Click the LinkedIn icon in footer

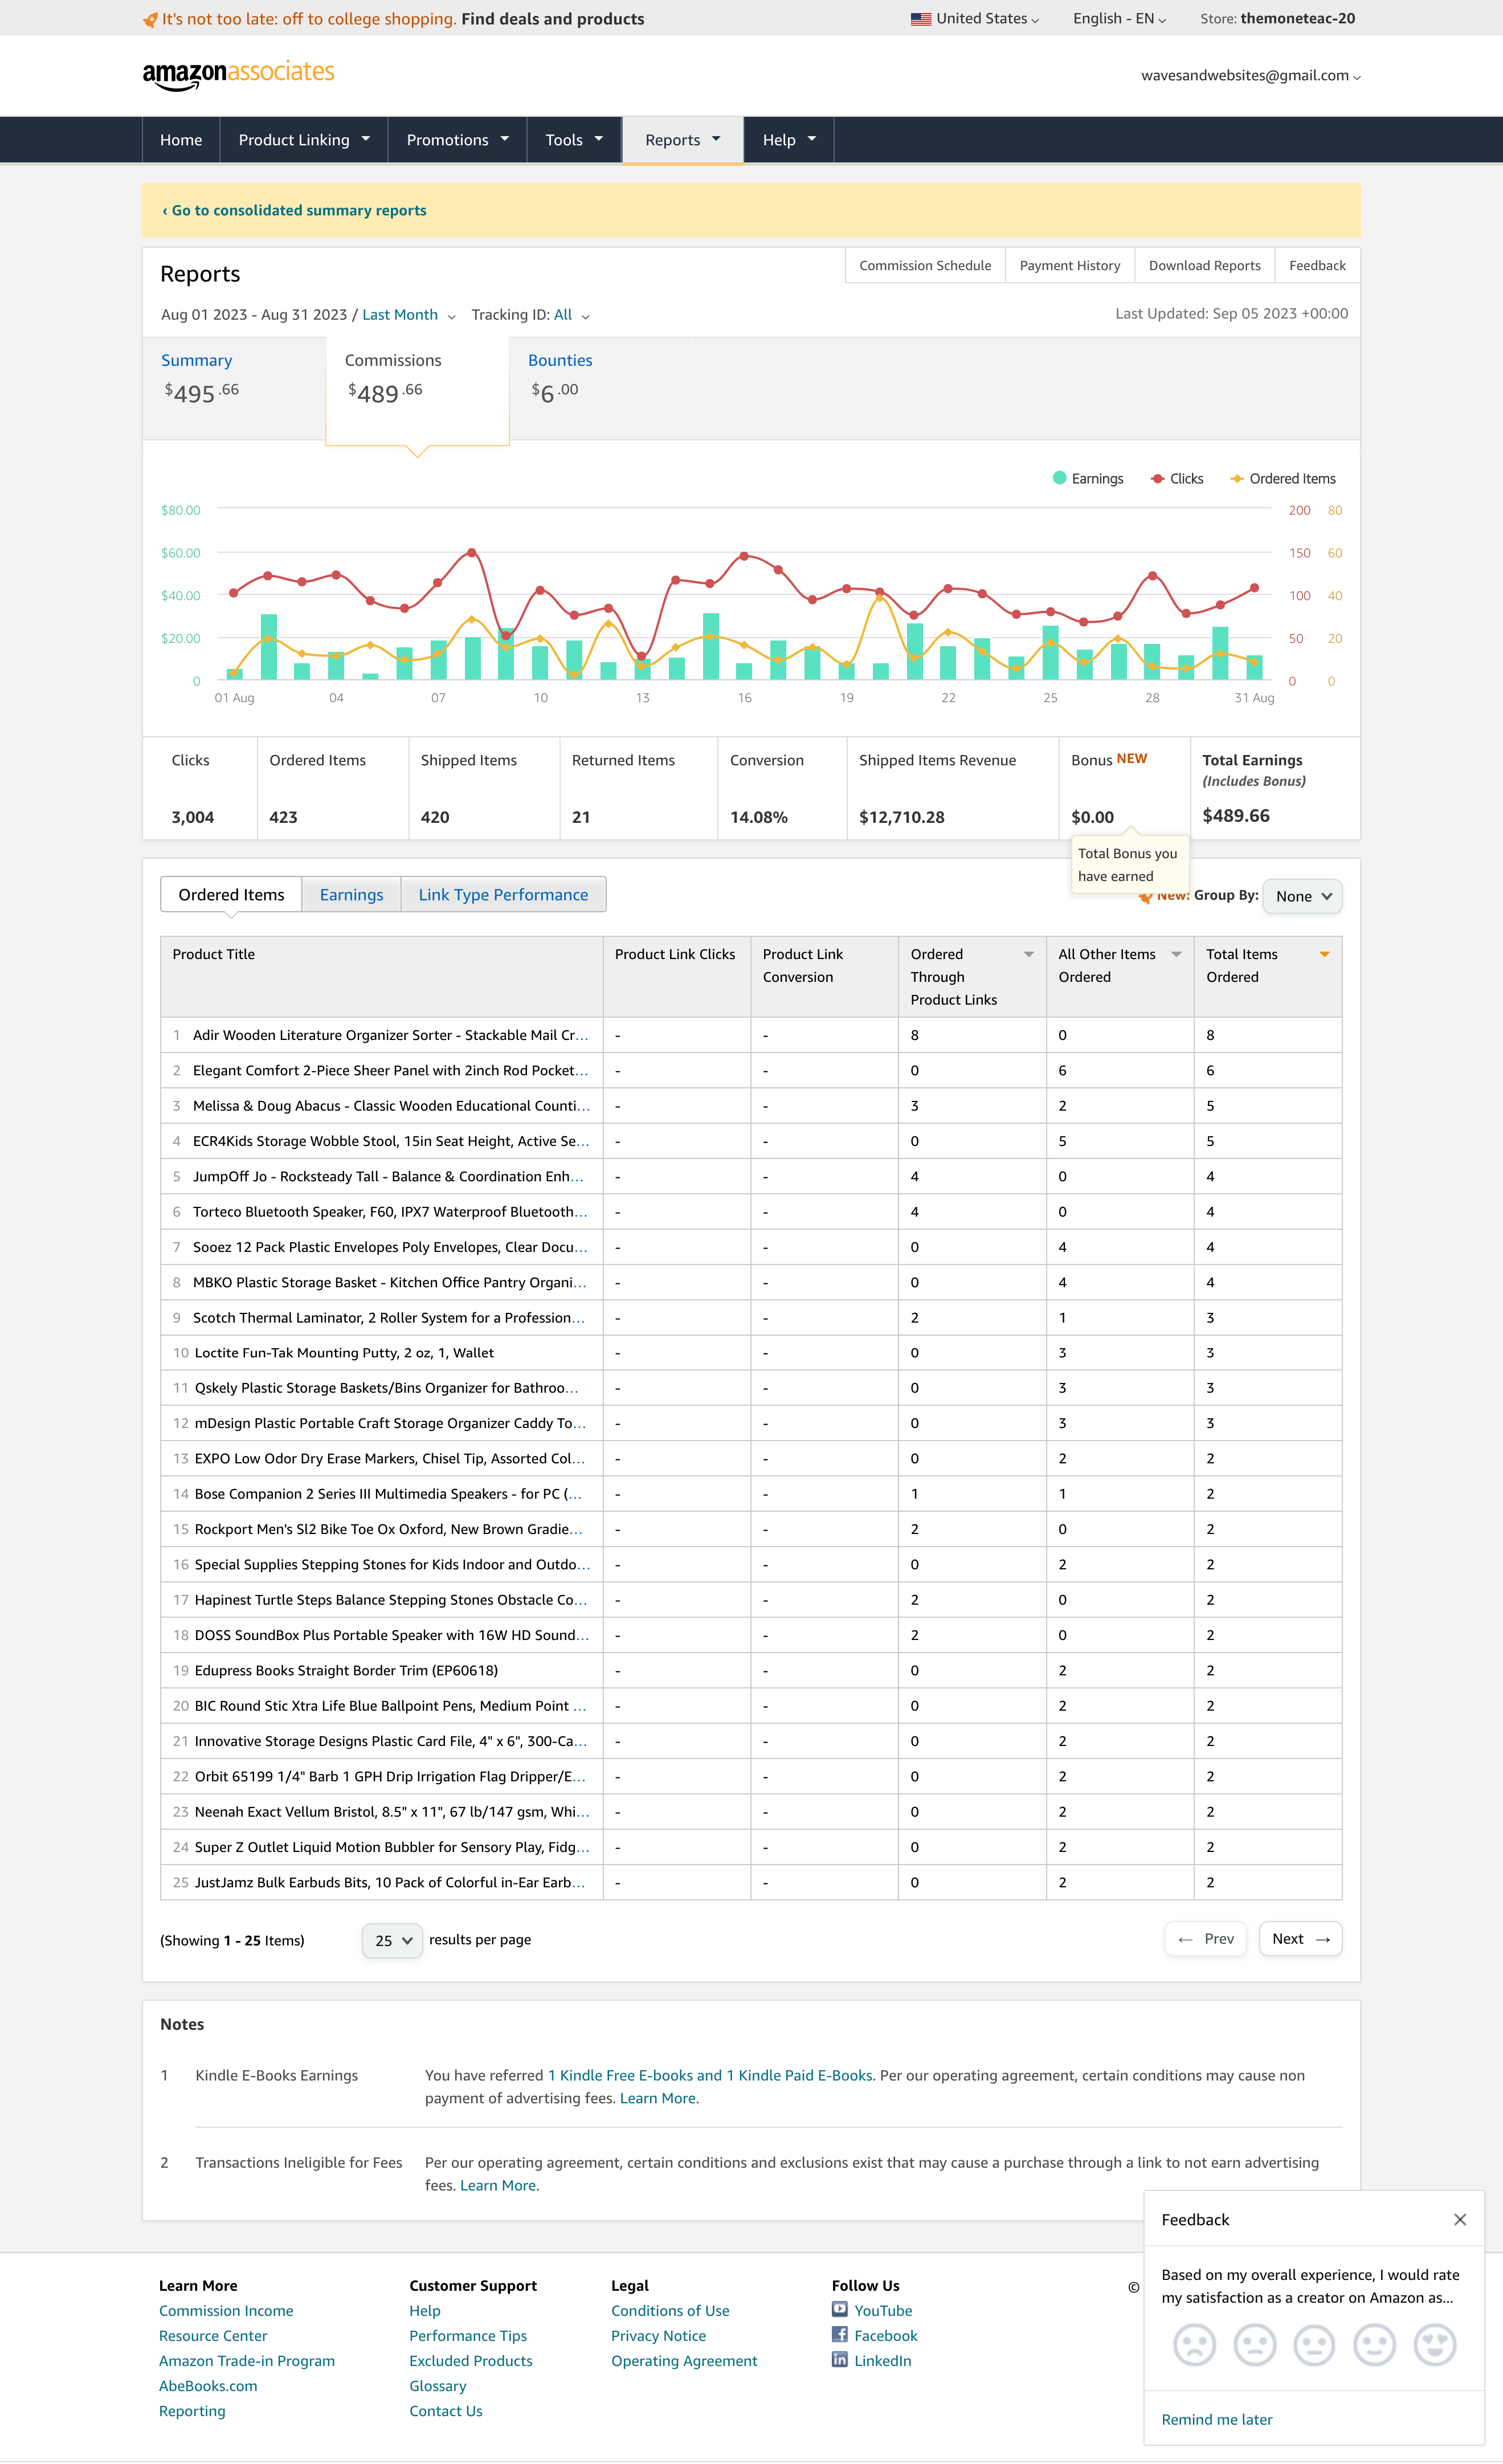tap(840, 2359)
